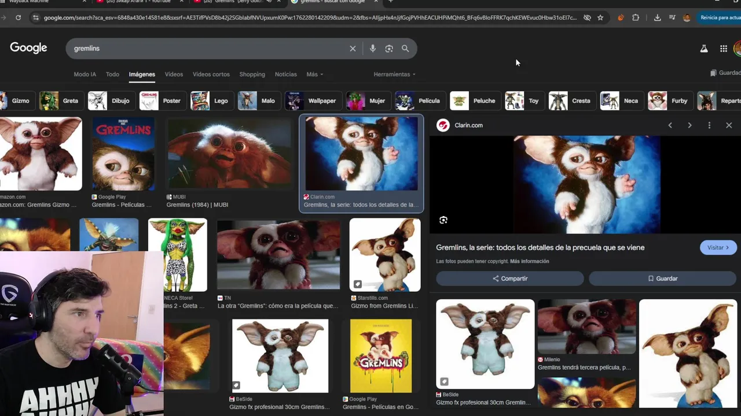The height and width of the screenshot is (416, 741).
Task: Select the Imágenes tab
Action: [x=142, y=75]
